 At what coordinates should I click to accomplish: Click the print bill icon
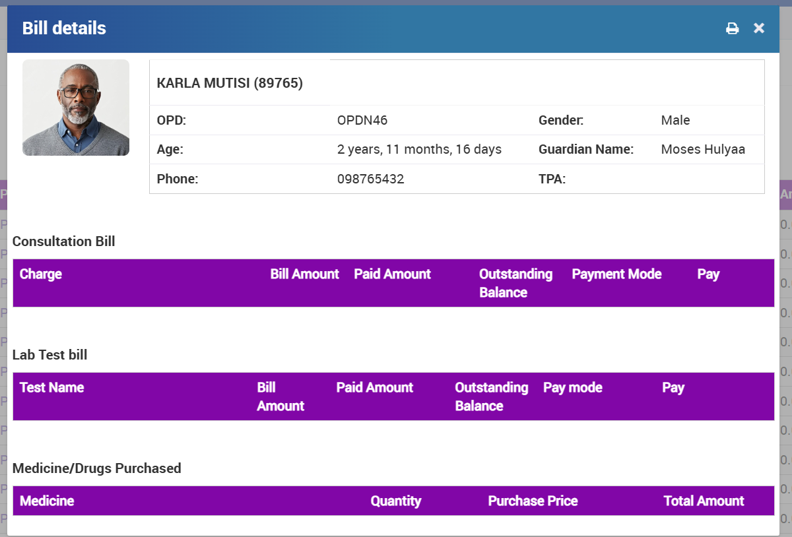point(732,28)
